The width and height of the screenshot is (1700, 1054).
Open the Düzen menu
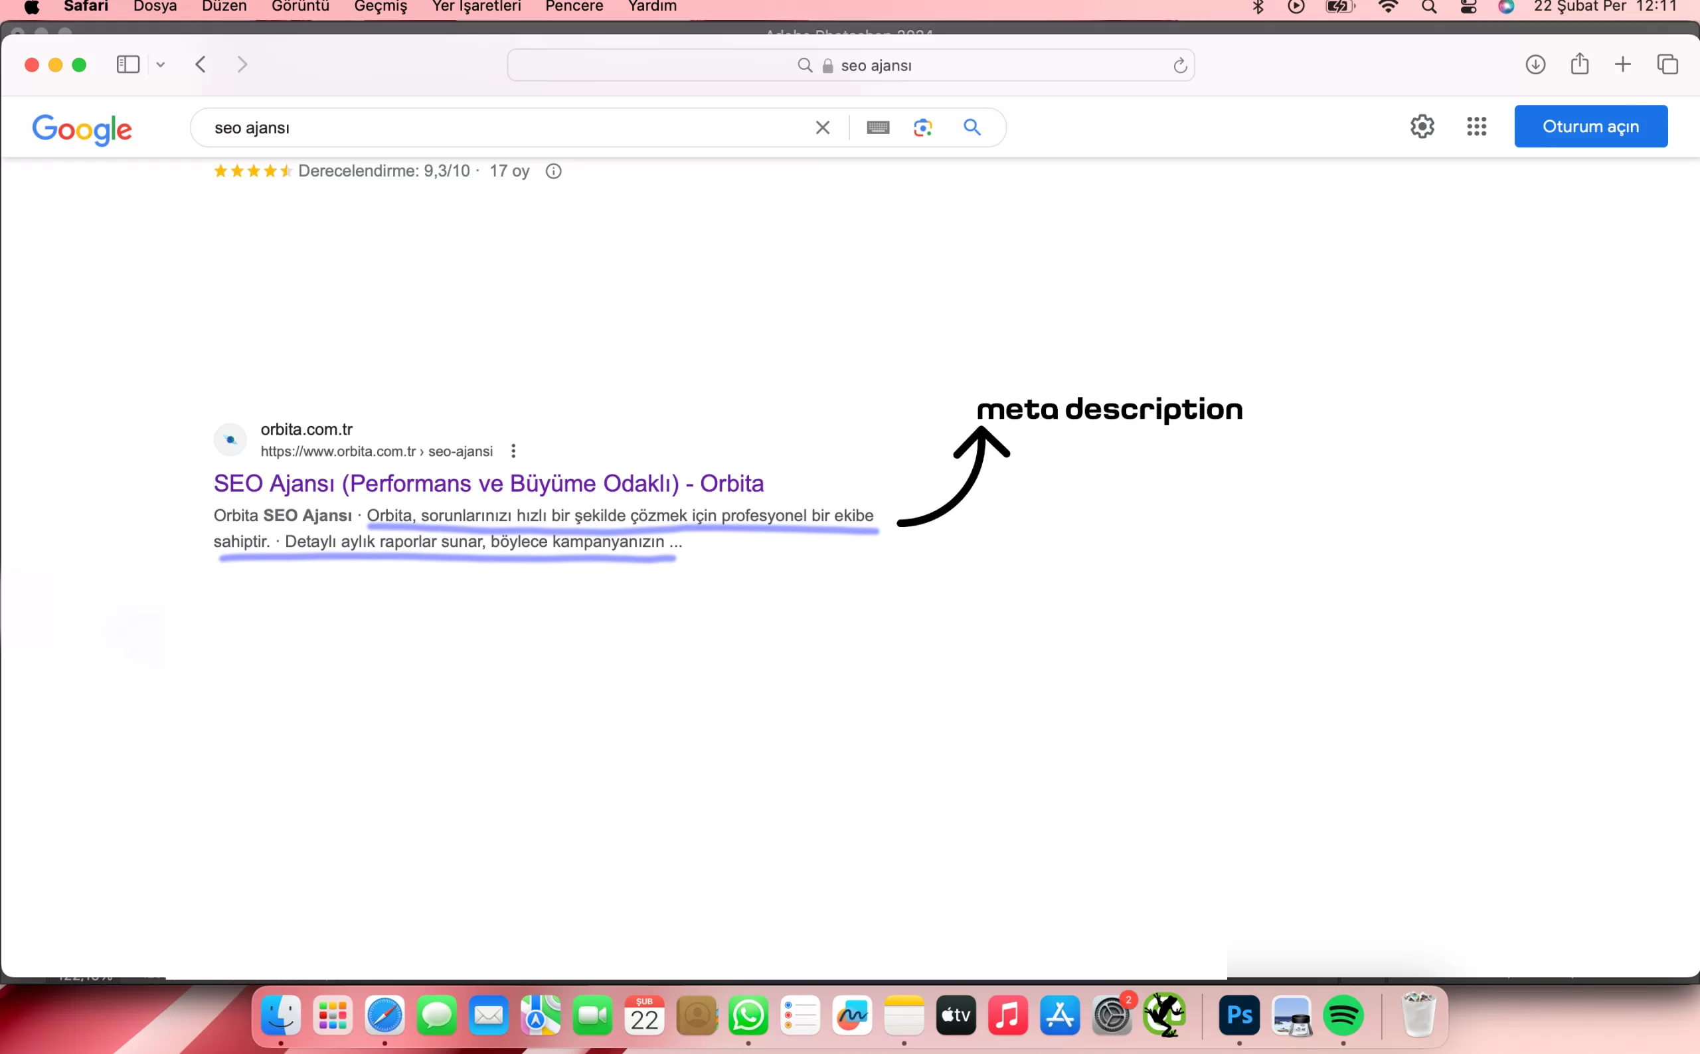224,6
